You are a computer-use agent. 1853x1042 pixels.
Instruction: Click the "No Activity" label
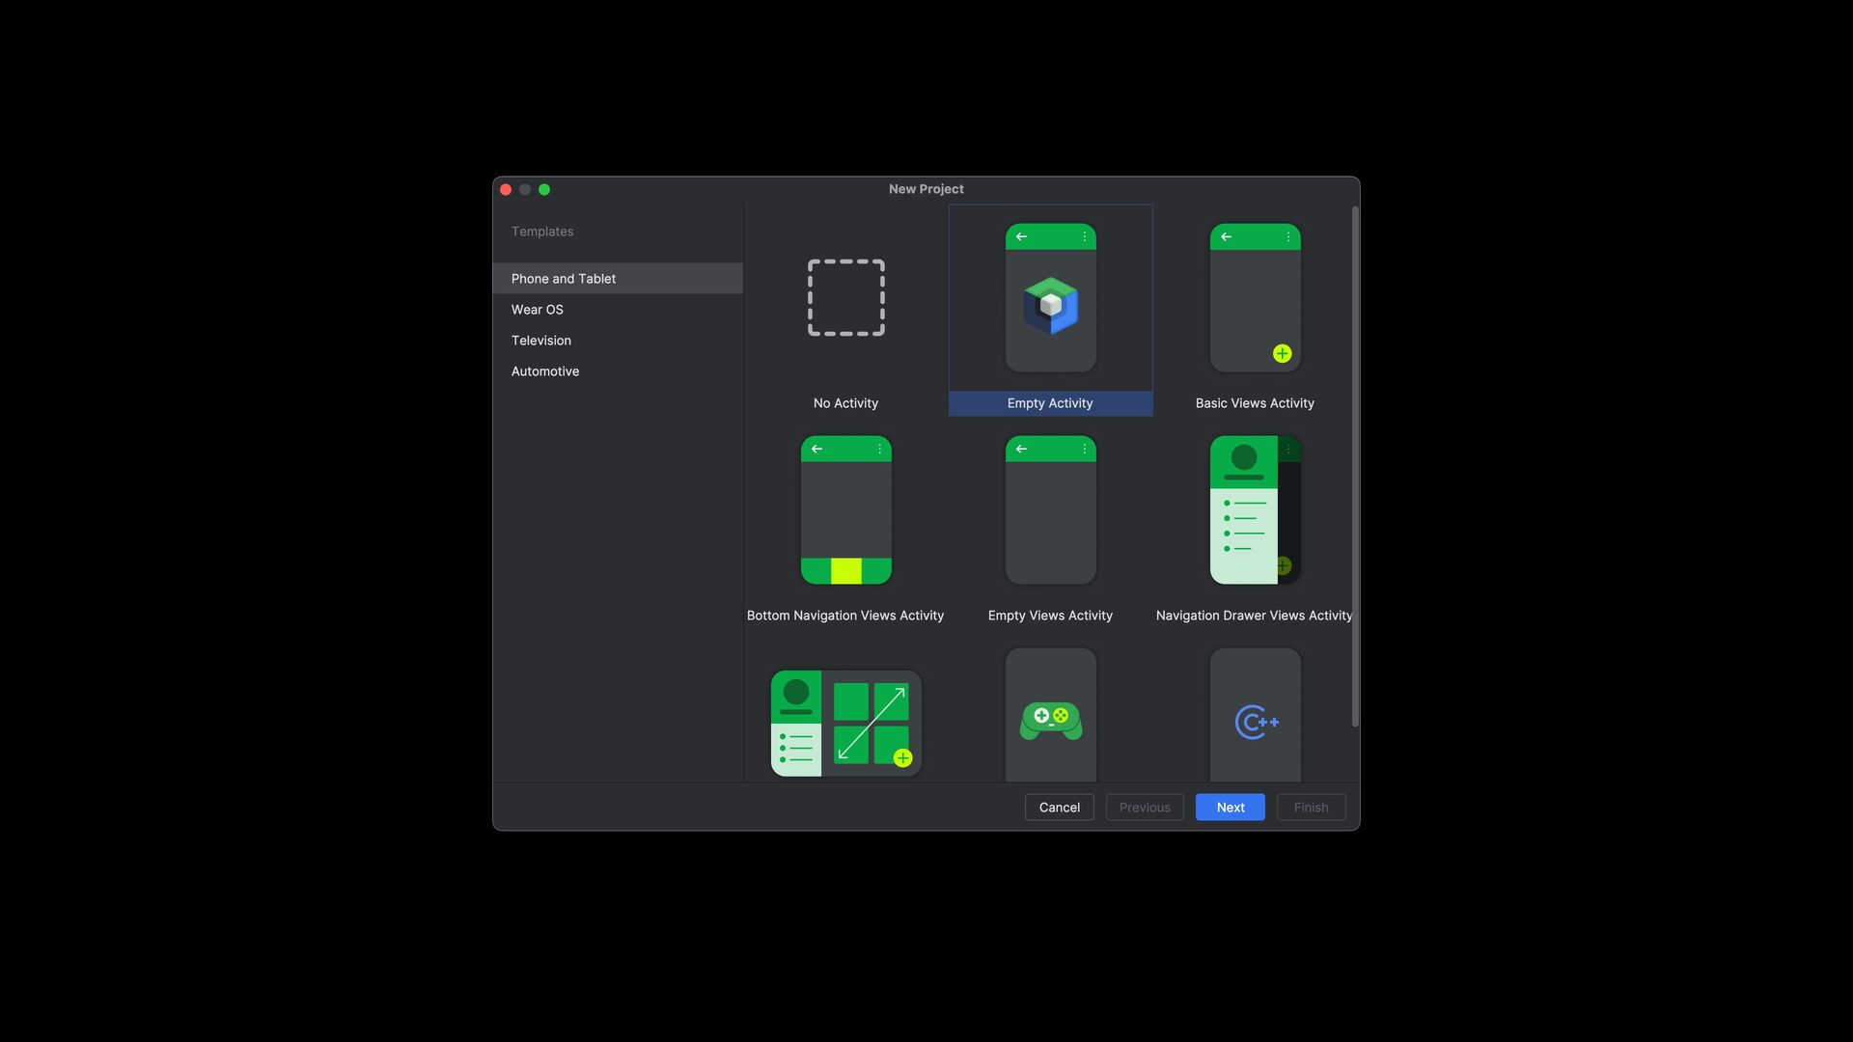coord(845,403)
